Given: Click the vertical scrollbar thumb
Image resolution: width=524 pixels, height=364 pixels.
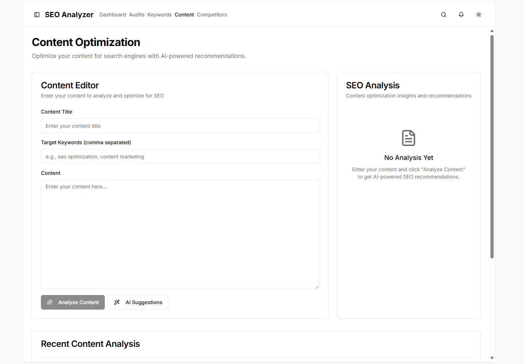Looking at the screenshot, I should pos(492,146).
